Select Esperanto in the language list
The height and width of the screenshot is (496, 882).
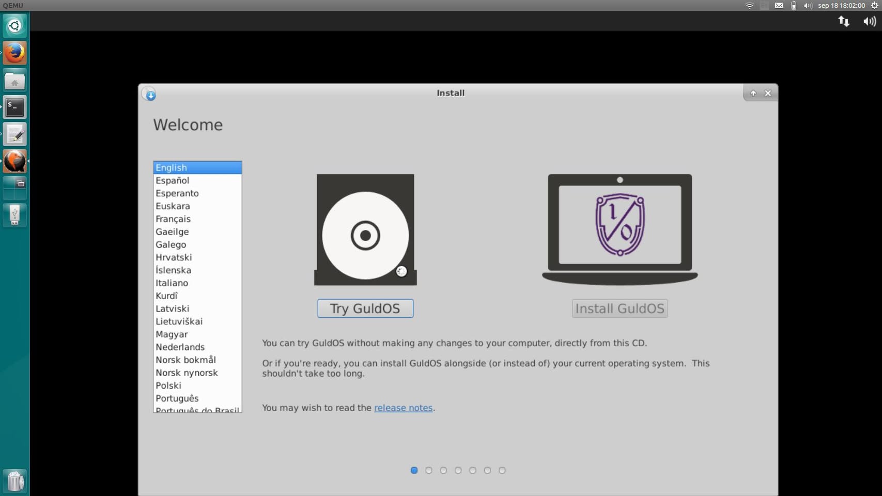click(x=197, y=193)
